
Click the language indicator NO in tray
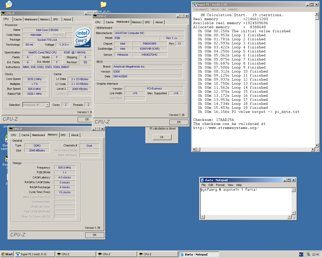coord(301,254)
